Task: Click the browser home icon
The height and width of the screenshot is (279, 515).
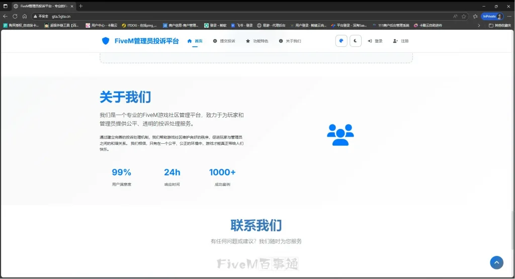Action: point(25,16)
